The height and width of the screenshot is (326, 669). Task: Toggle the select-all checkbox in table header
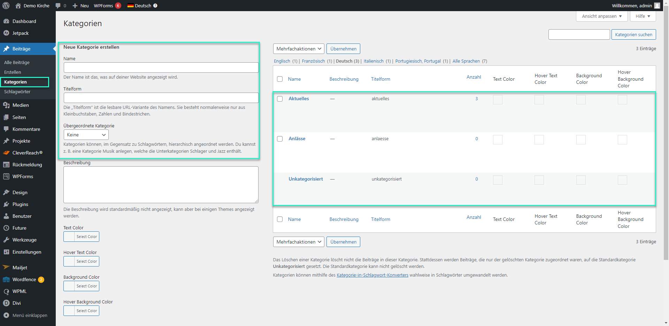(280, 79)
